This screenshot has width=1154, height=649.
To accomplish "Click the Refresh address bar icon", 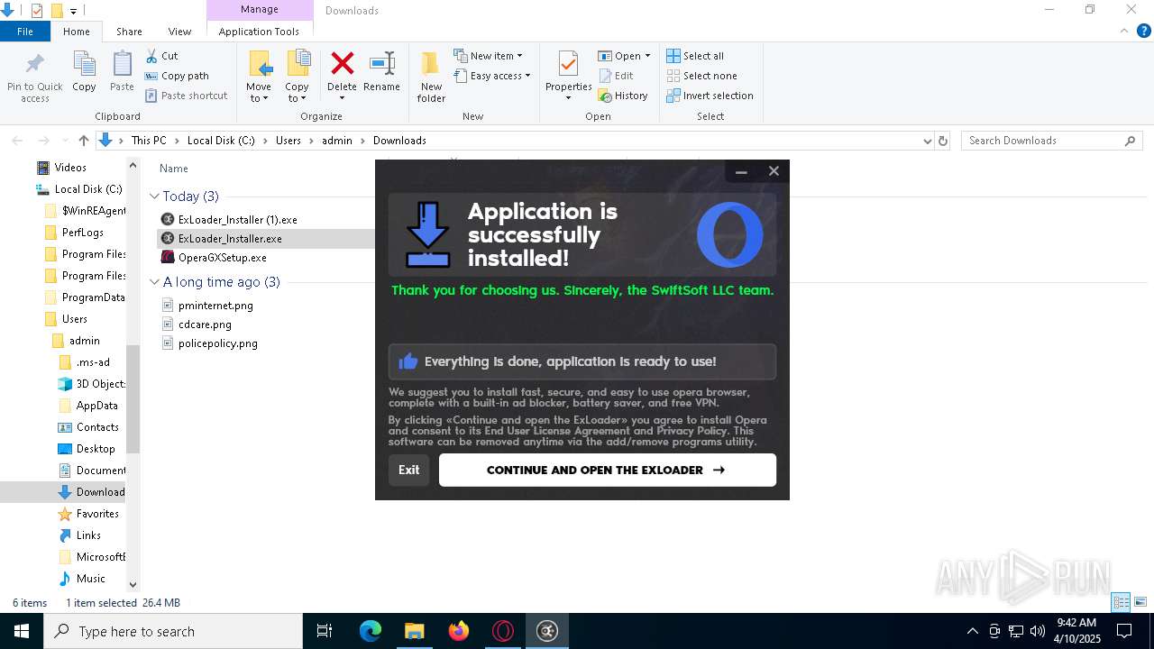I will click(x=943, y=141).
